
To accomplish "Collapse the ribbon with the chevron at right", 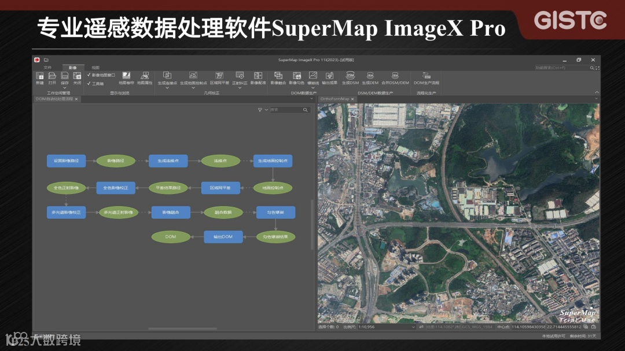I will coord(597,92).
